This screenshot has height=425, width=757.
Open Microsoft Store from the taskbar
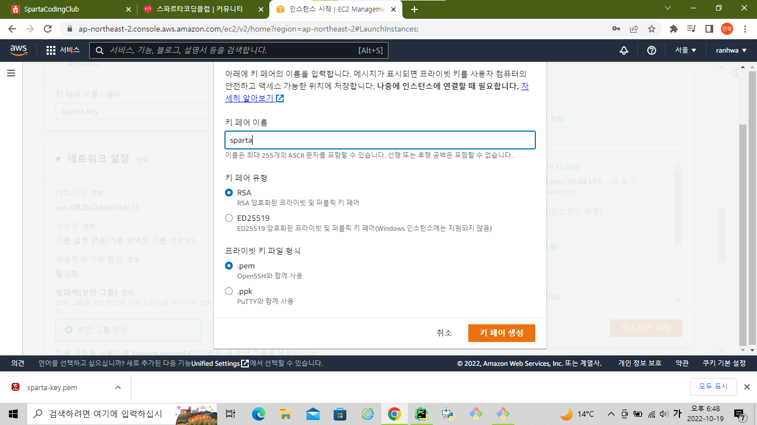pos(340,413)
